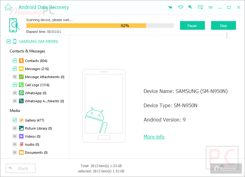
Task: Open the More info link
Action: click(154, 137)
